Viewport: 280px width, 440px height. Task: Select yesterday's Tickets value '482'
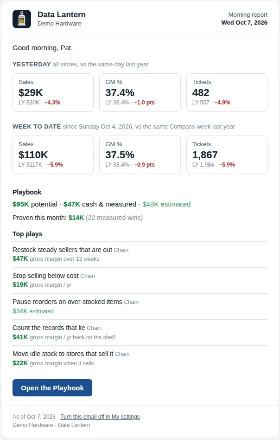point(201,93)
